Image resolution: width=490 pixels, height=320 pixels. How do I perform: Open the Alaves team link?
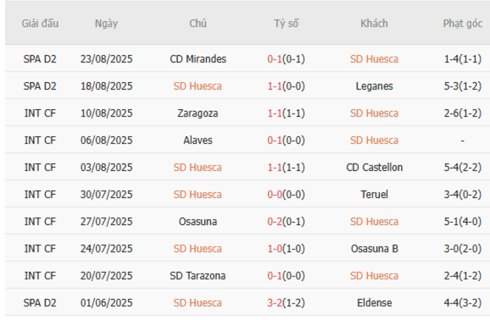(198, 140)
